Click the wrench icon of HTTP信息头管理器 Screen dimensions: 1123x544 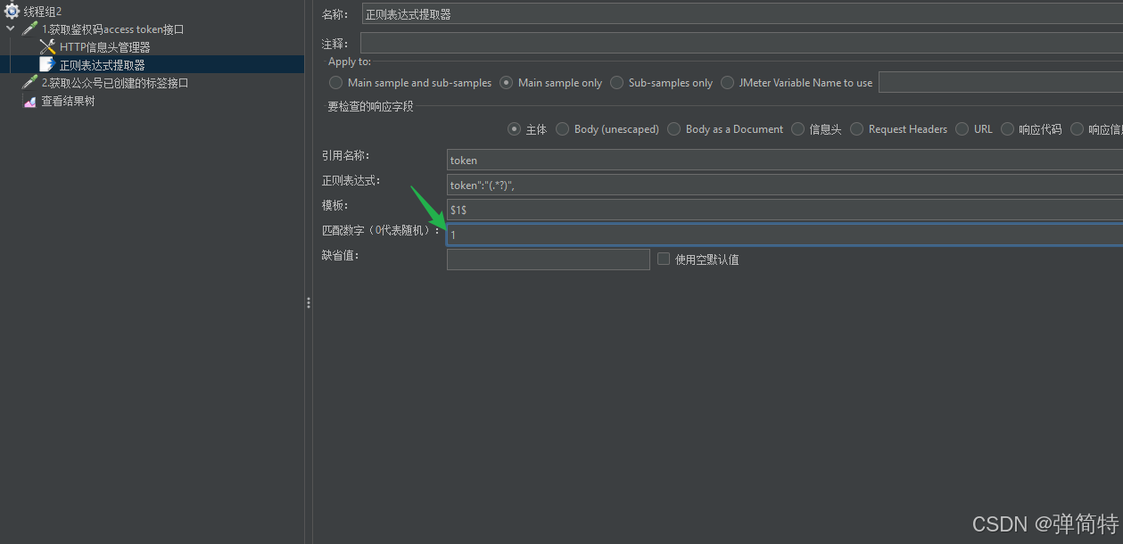click(x=45, y=46)
